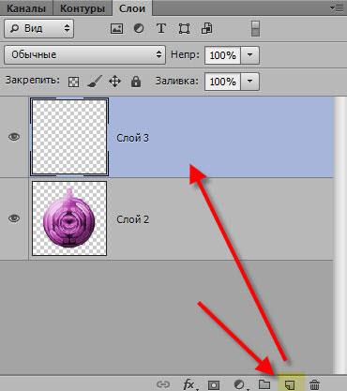The height and width of the screenshot is (391, 347).
Task: Click the Заливка fill value field
Action: click(222, 82)
